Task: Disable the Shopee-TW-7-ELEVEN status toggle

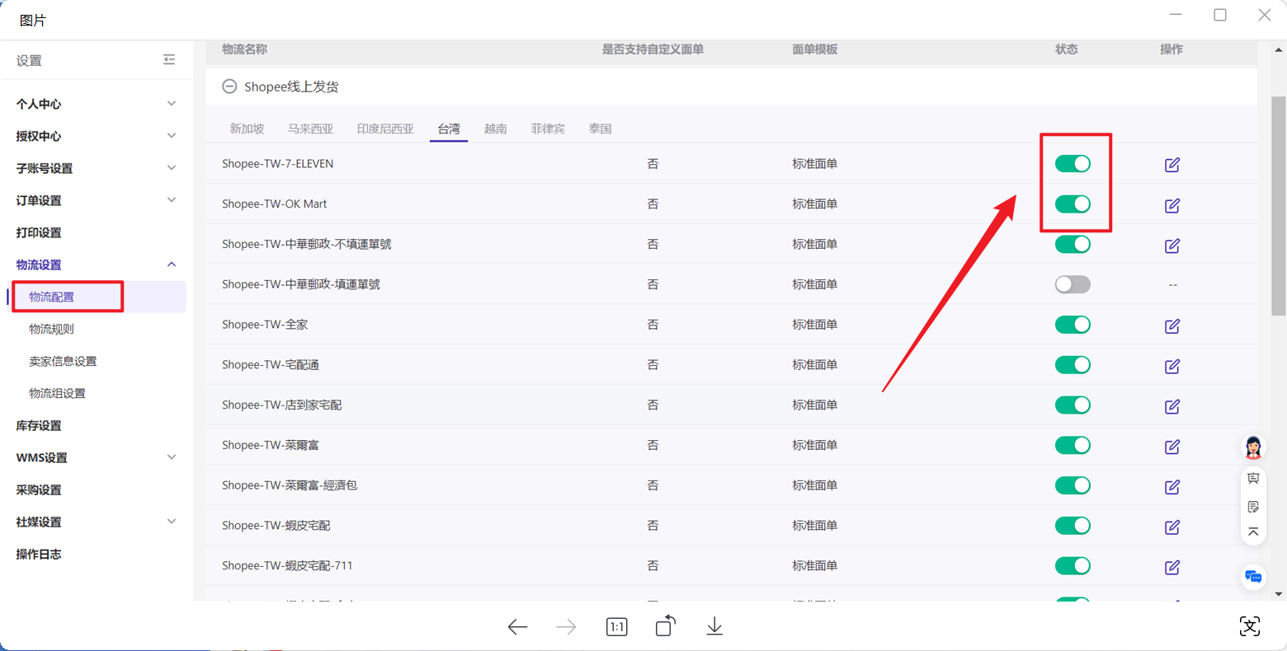Action: [1072, 164]
